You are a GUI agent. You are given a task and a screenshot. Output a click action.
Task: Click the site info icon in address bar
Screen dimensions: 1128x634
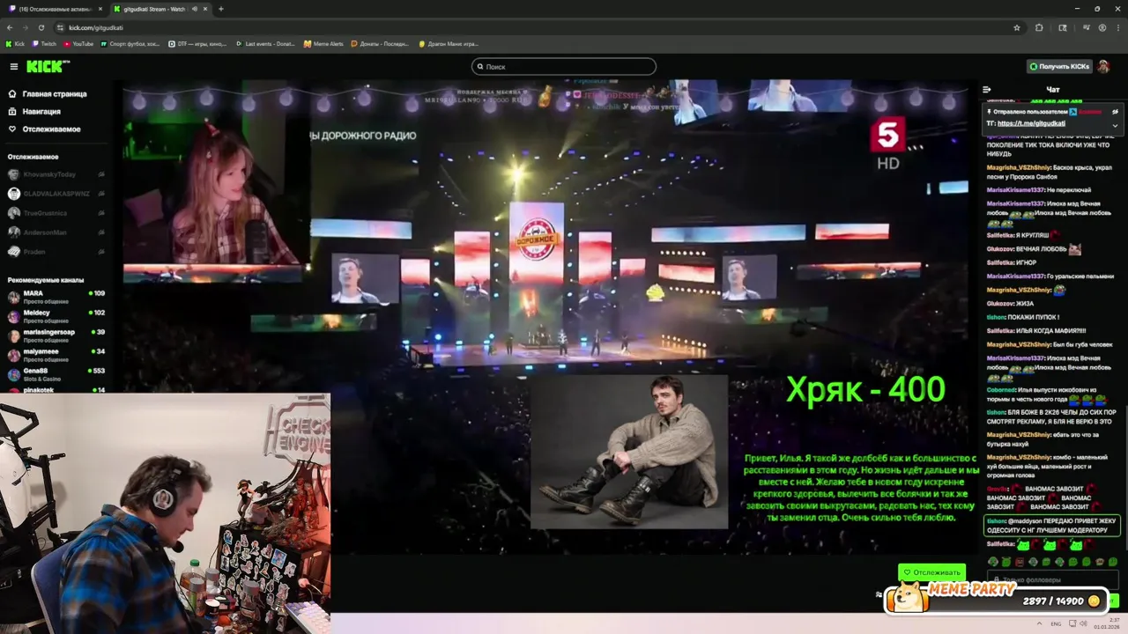click(60, 27)
